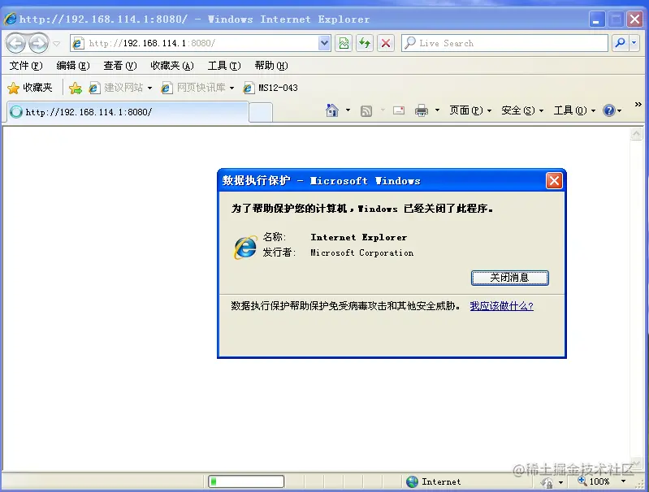Open the 工具(O) command menu
The height and width of the screenshot is (492, 649).
click(574, 110)
